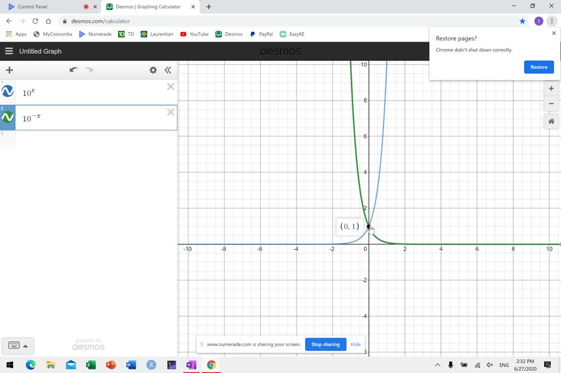Screen dimensions: 561x373
Task: Open the Untitled Graph hamburger menu
Action: click(x=9, y=51)
